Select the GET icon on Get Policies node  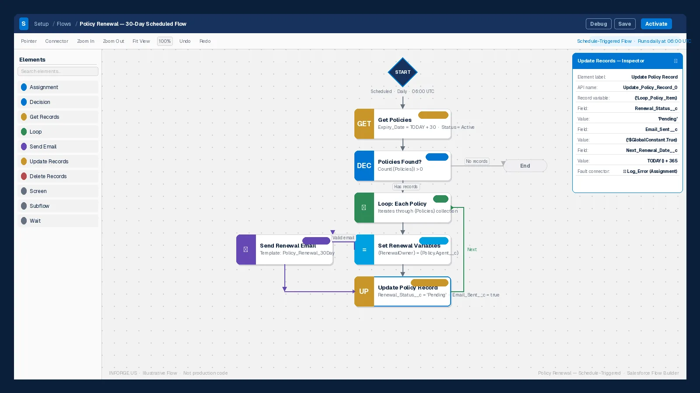tap(364, 124)
